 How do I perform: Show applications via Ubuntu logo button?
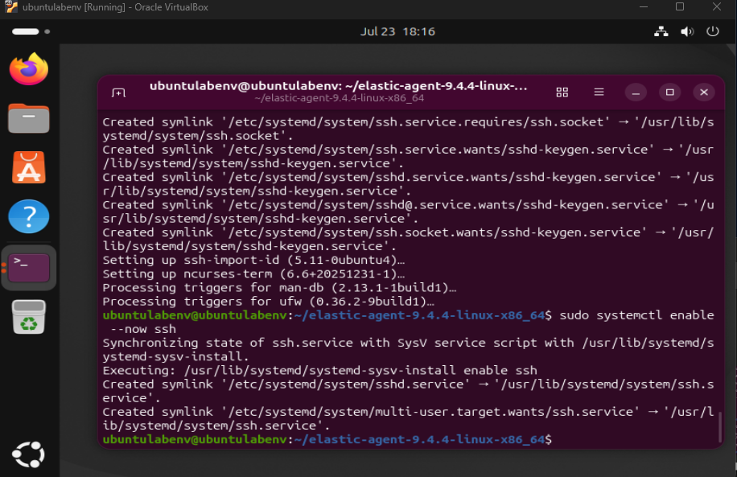click(x=29, y=454)
